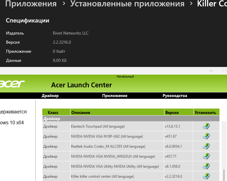Select Killer killer control center description
The width and height of the screenshot is (227, 181).
[x=102, y=176]
